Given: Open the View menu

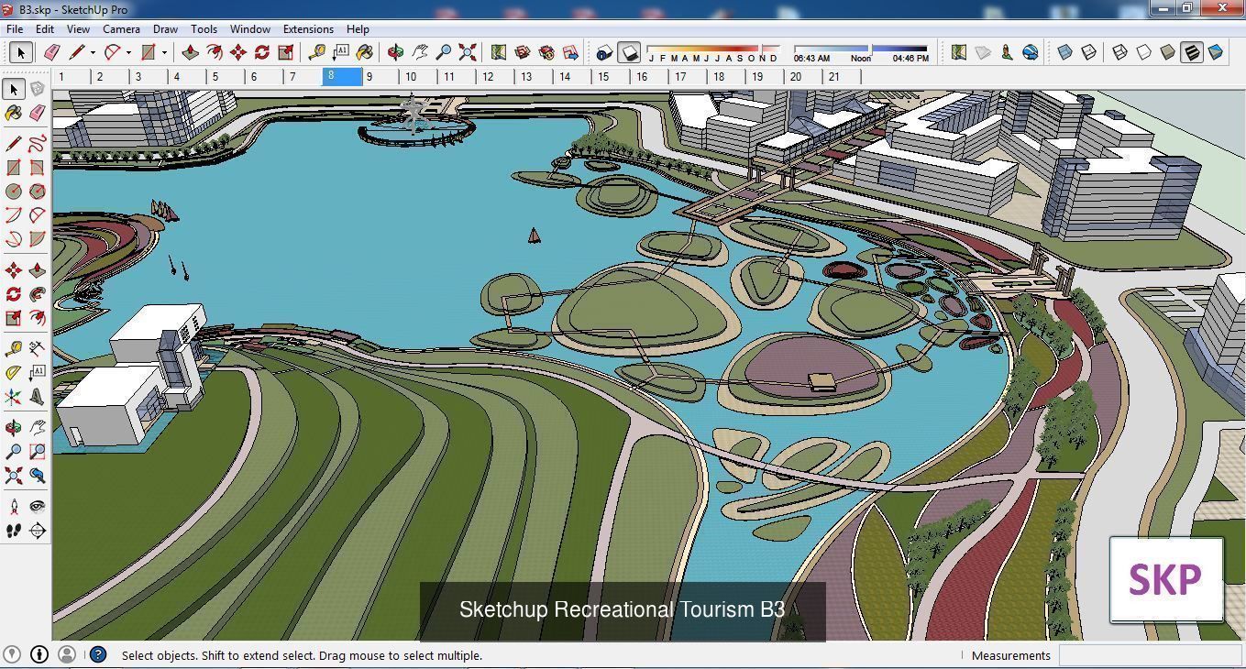Looking at the screenshot, I should click(x=78, y=28).
